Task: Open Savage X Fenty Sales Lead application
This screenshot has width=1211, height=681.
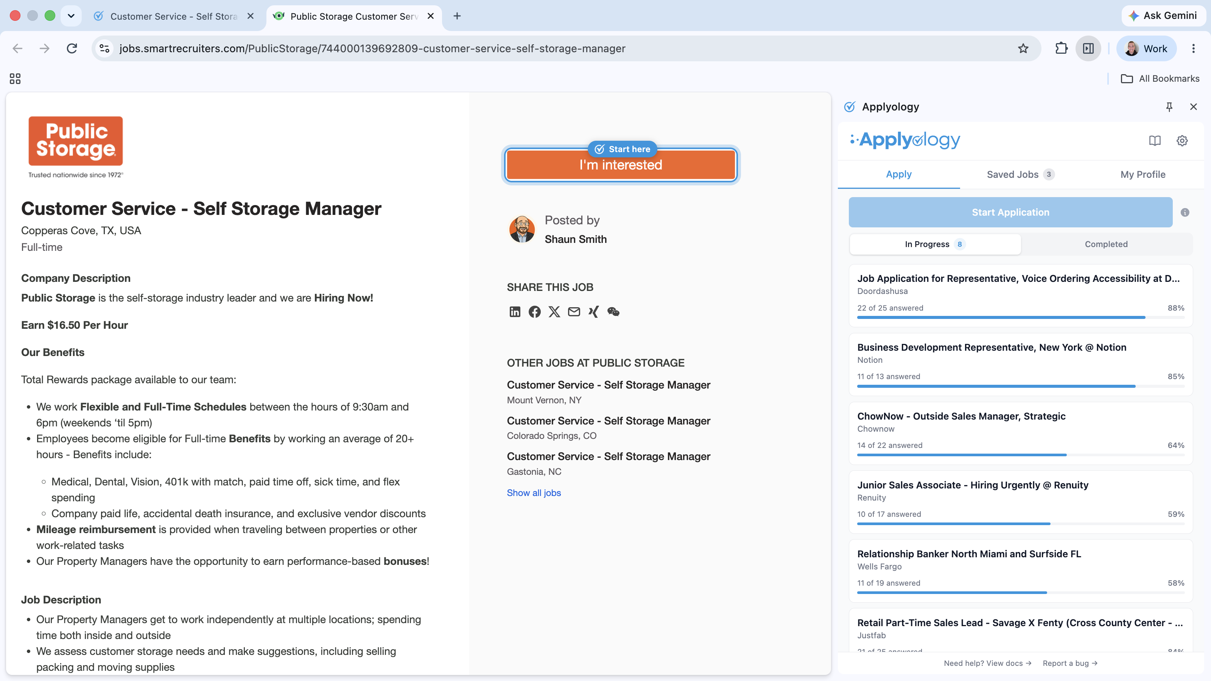Action: point(1020,630)
